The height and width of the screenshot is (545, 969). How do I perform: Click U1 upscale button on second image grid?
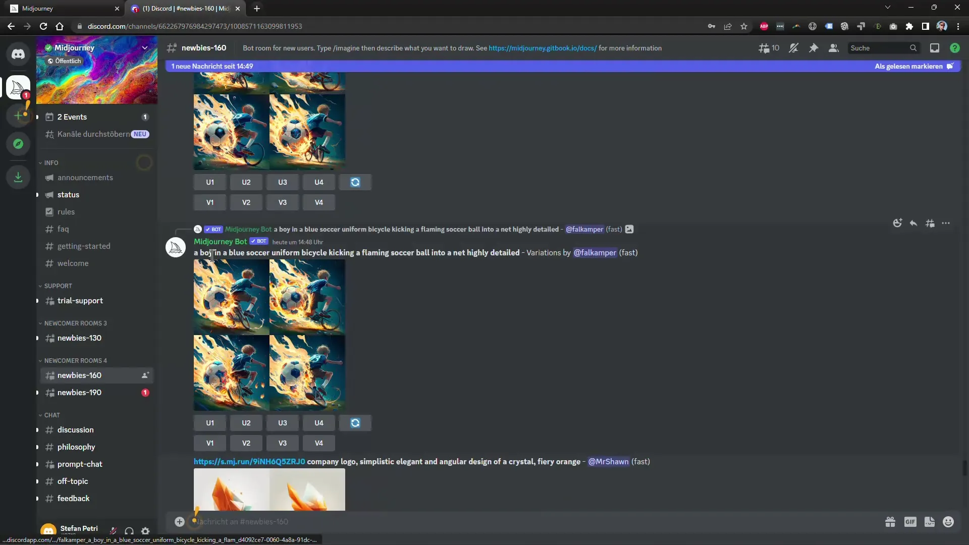[x=209, y=422]
